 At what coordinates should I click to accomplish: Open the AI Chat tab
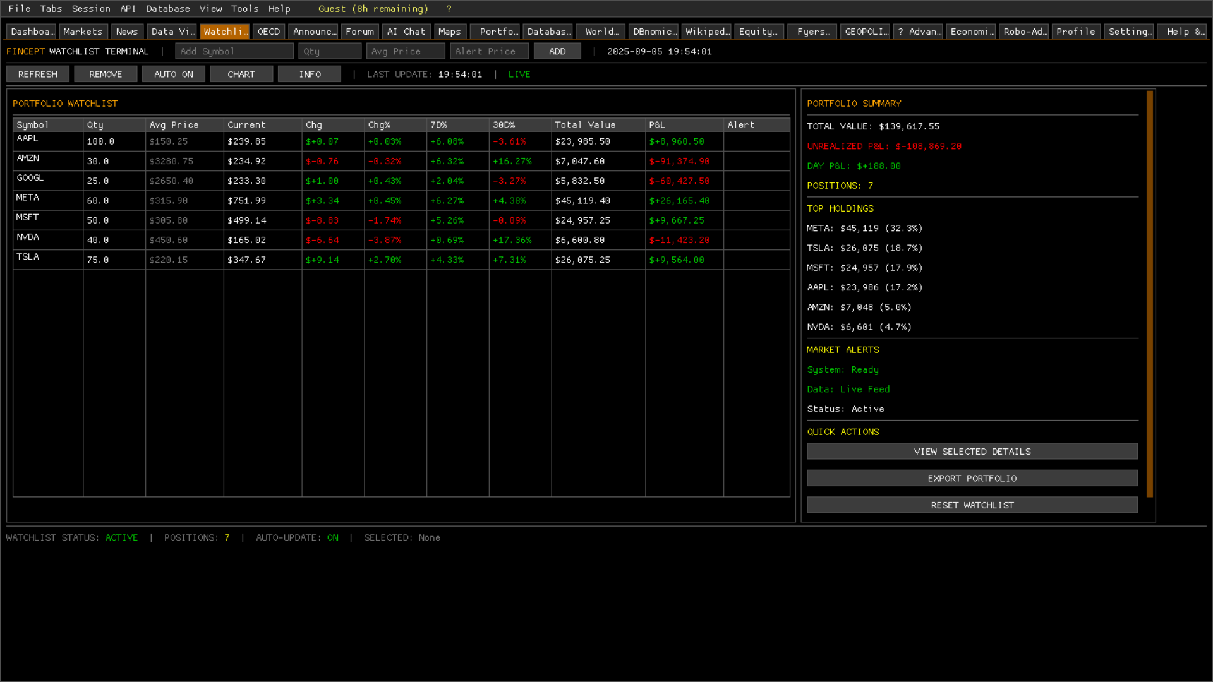coord(406,32)
